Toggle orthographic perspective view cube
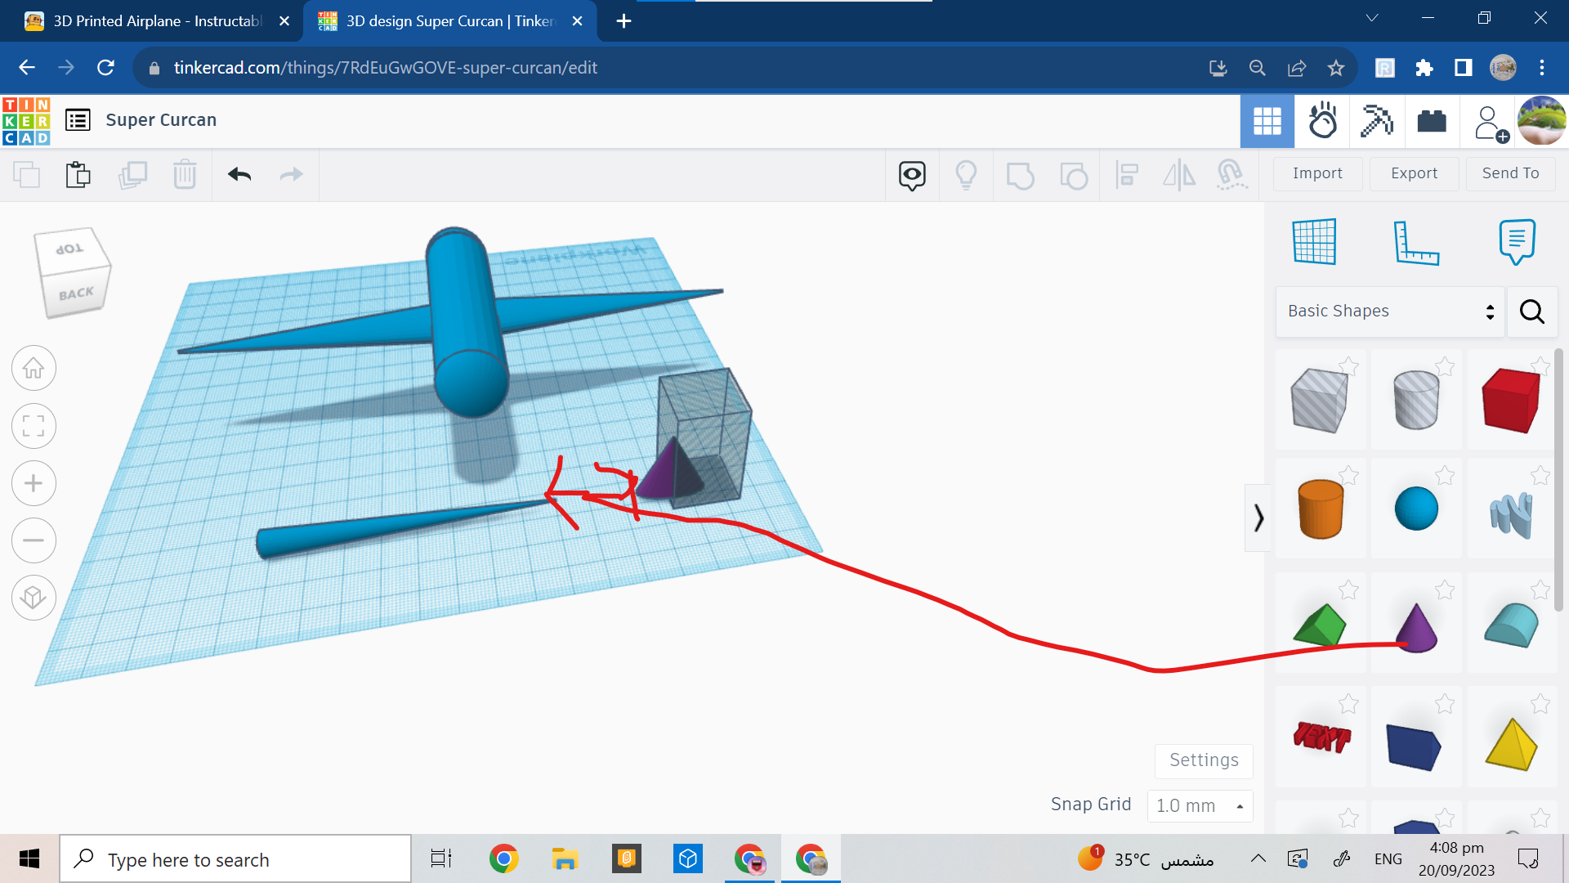The height and width of the screenshot is (883, 1569). tap(34, 598)
